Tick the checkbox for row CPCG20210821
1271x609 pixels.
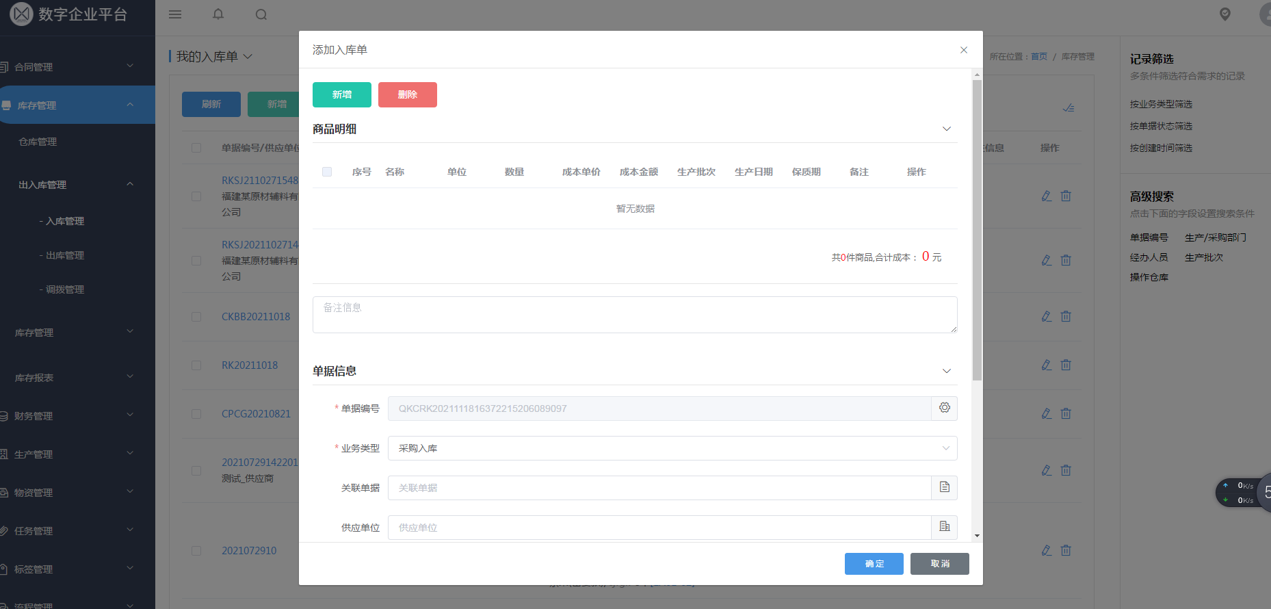(x=196, y=414)
